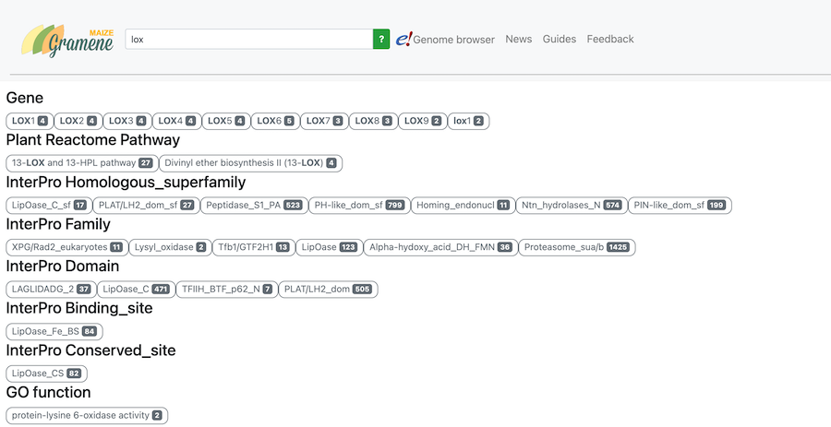Choose the Proteasome_sua/b family tag
Image resolution: width=831 pixels, height=427 pixels.
tap(576, 247)
